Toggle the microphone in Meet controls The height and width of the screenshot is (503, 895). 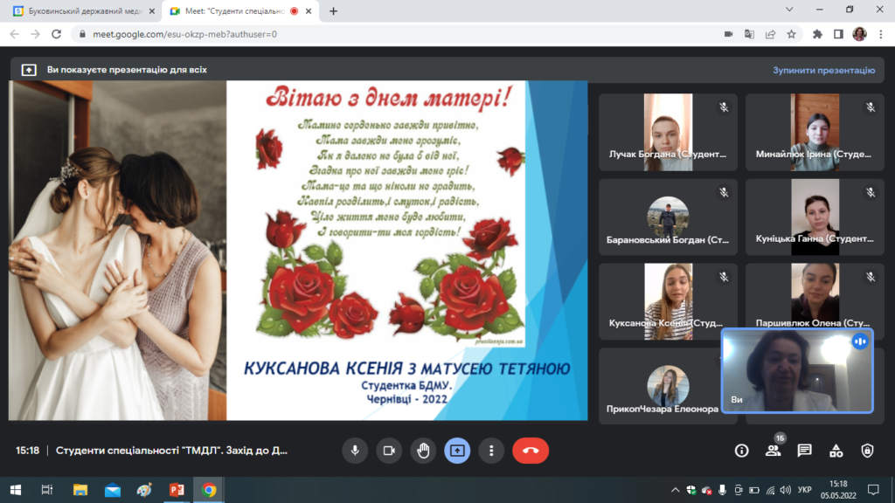(x=355, y=451)
